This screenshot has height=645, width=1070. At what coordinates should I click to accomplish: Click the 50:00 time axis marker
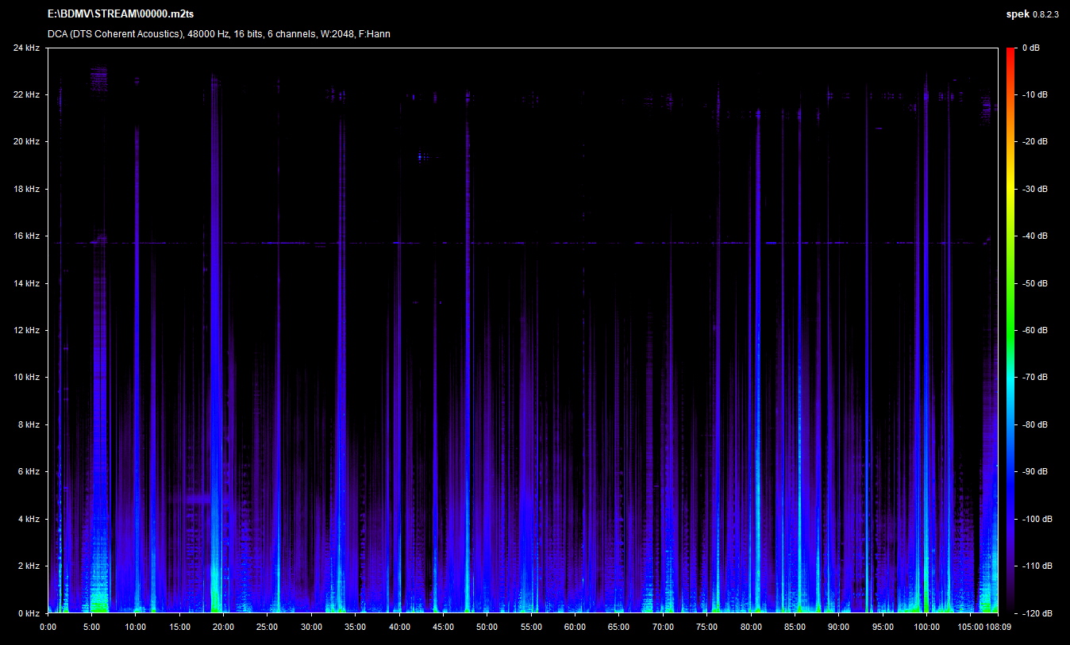(x=487, y=627)
